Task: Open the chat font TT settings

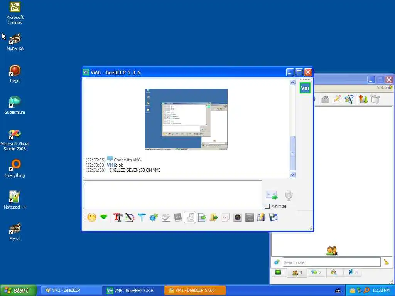Action: 118,217
